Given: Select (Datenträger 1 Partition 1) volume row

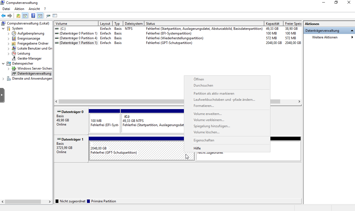Looking at the screenshot, I should coord(178,43).
